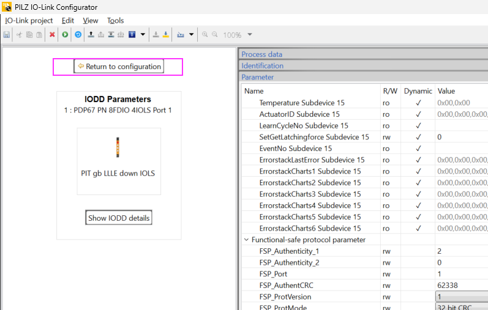Click the zoom out magnifier icon

point(215,34)
